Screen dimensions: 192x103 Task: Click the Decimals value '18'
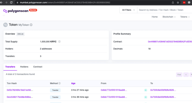click(x=149, y=49)
